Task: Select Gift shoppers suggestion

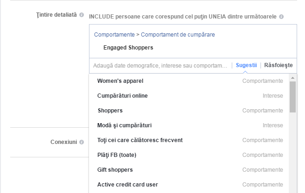Action: point(115,170)
